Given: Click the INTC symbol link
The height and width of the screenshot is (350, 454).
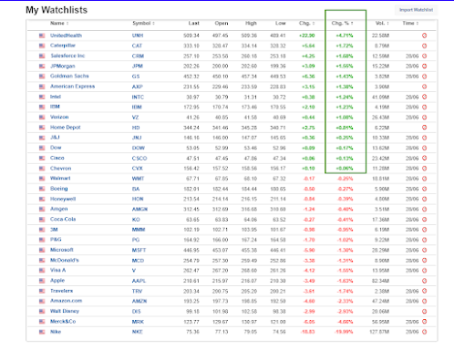Looking at the screenshot, I should [x=138, y=98].
